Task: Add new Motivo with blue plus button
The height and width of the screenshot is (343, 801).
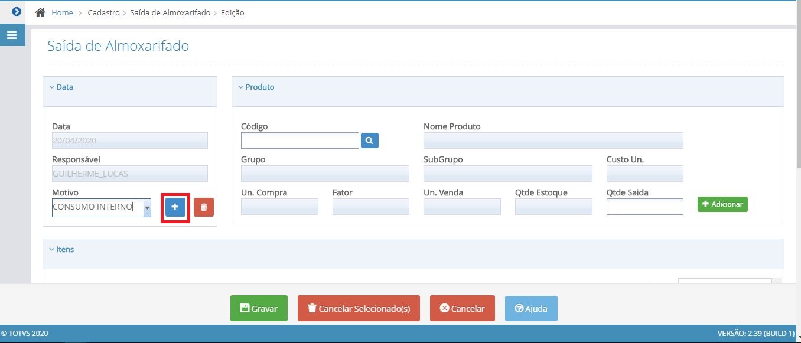Action: 175,207
